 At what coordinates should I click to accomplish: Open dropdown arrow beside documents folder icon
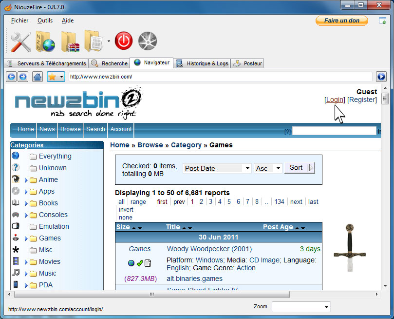click(x=109, y=41)
